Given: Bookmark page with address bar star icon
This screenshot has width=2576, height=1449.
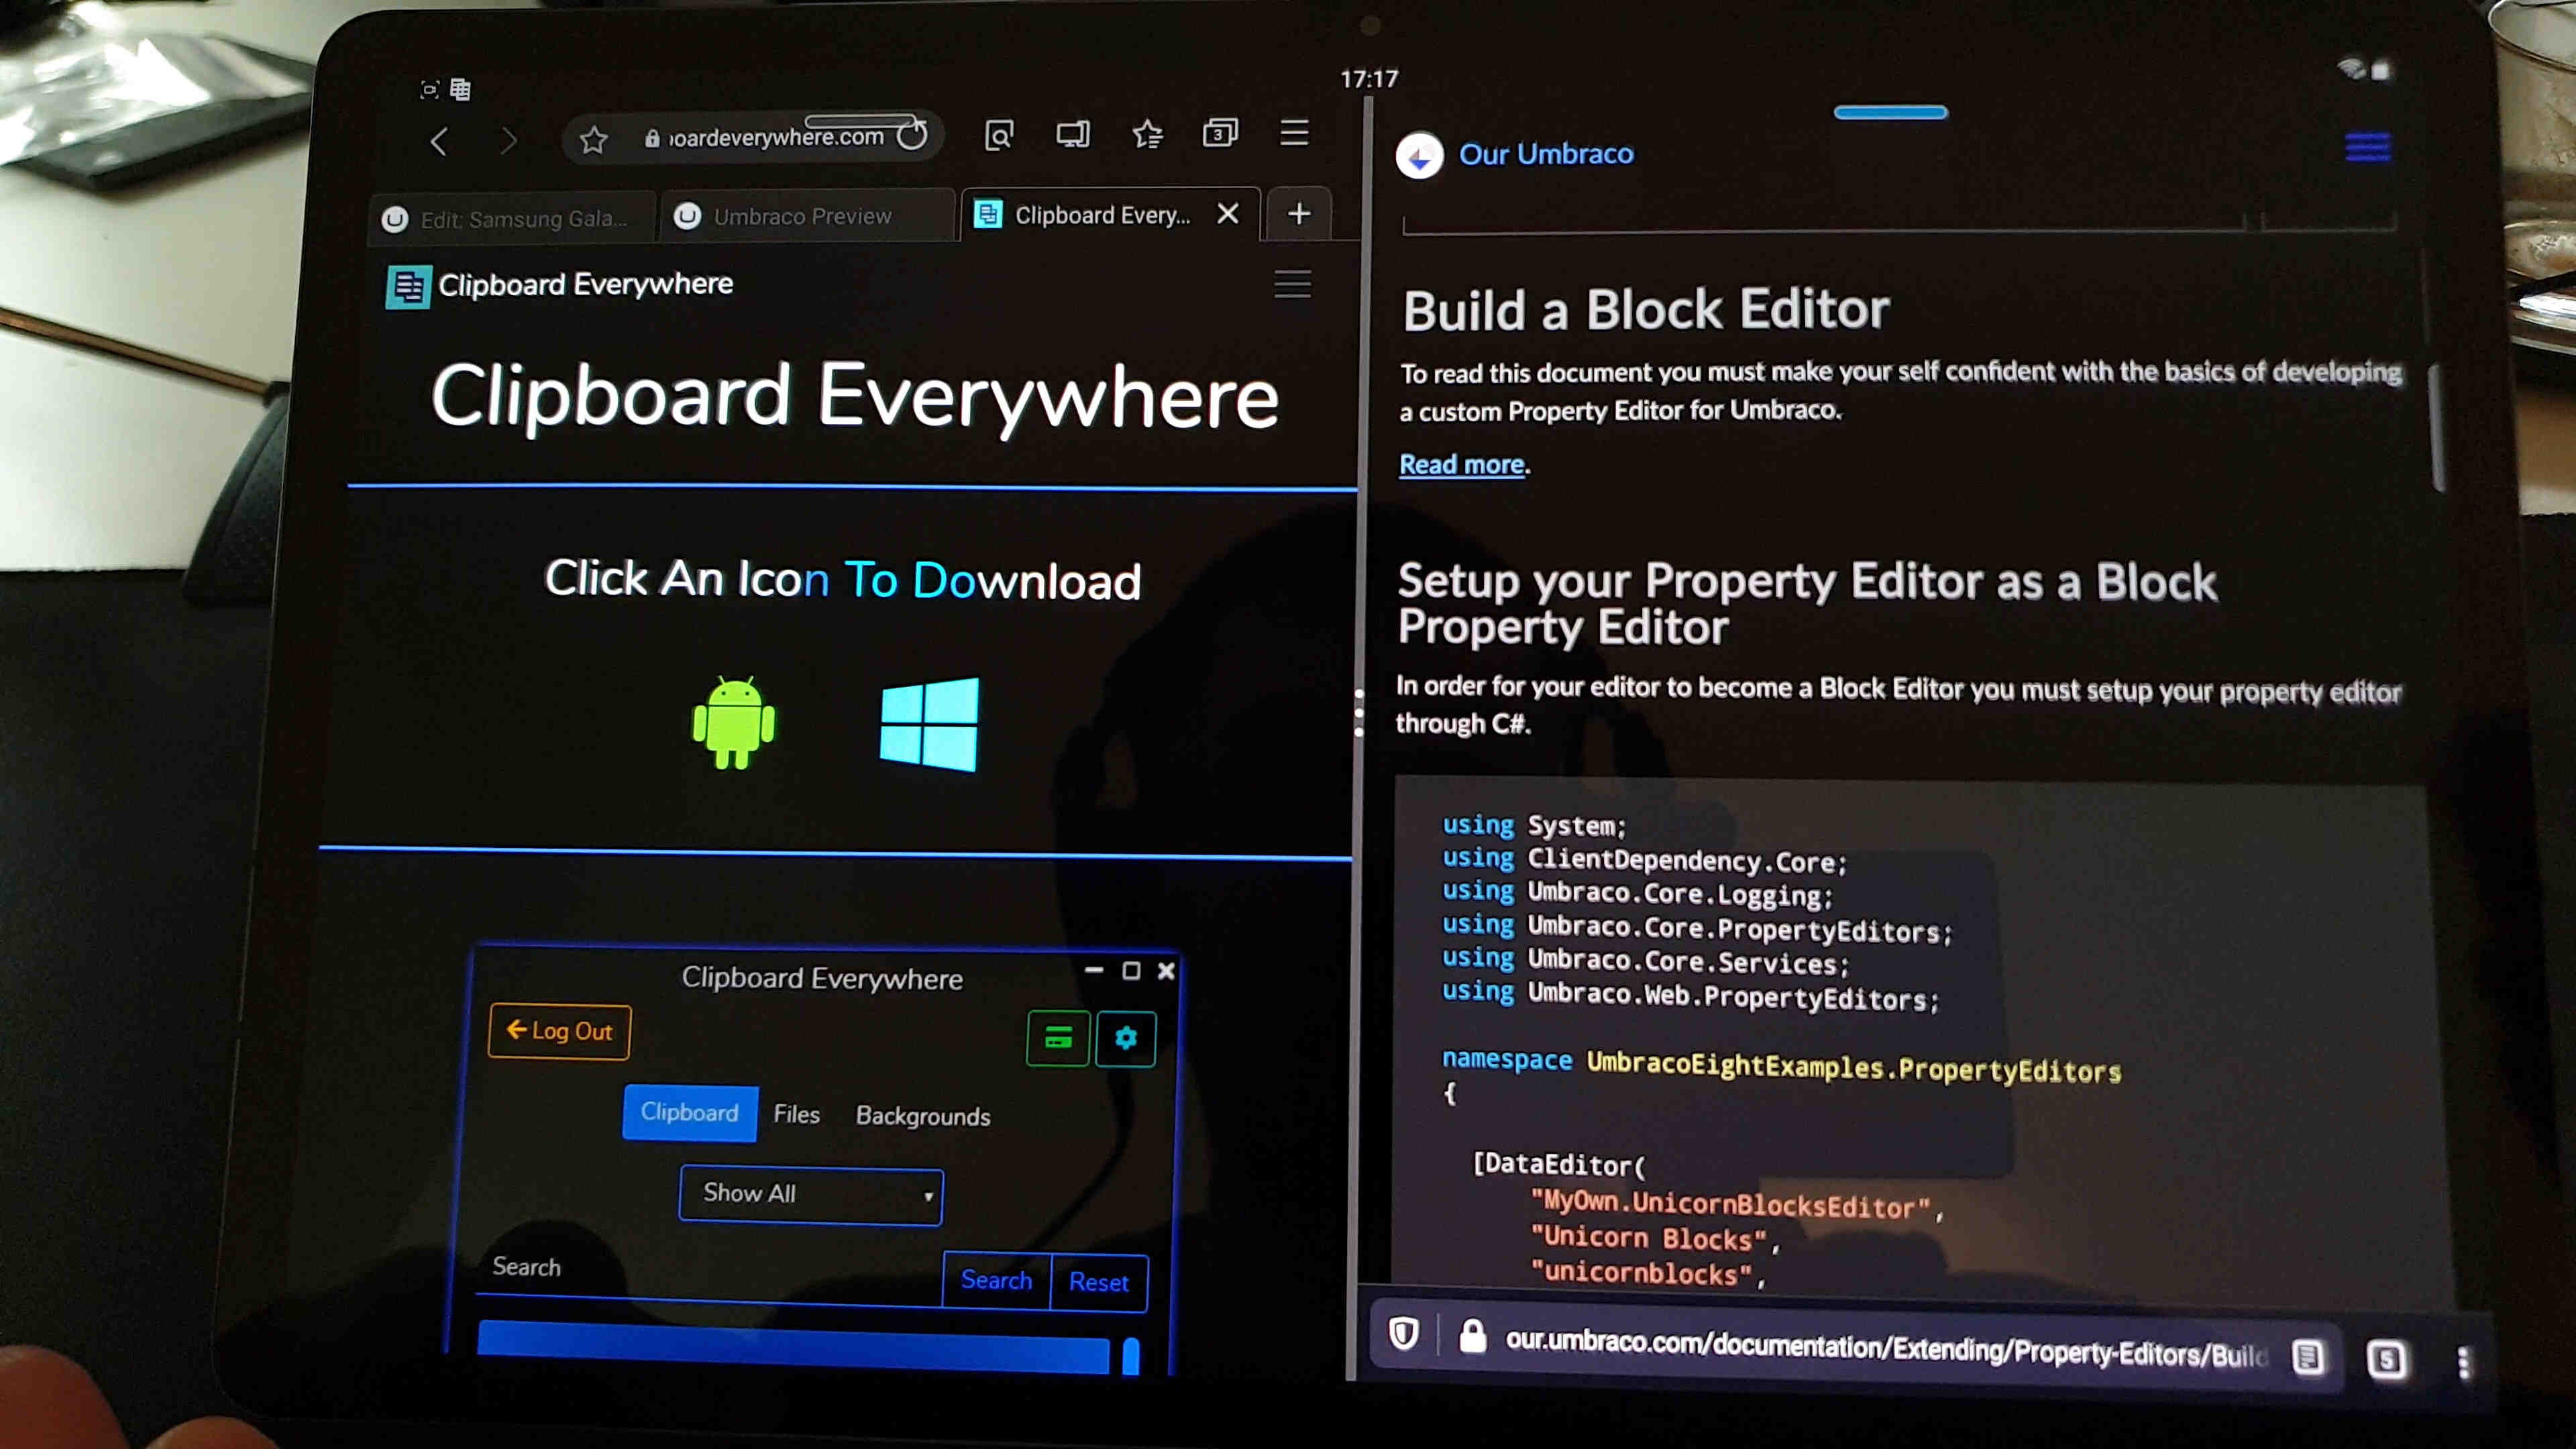Looking at the screenshot, I should [593, 139].
